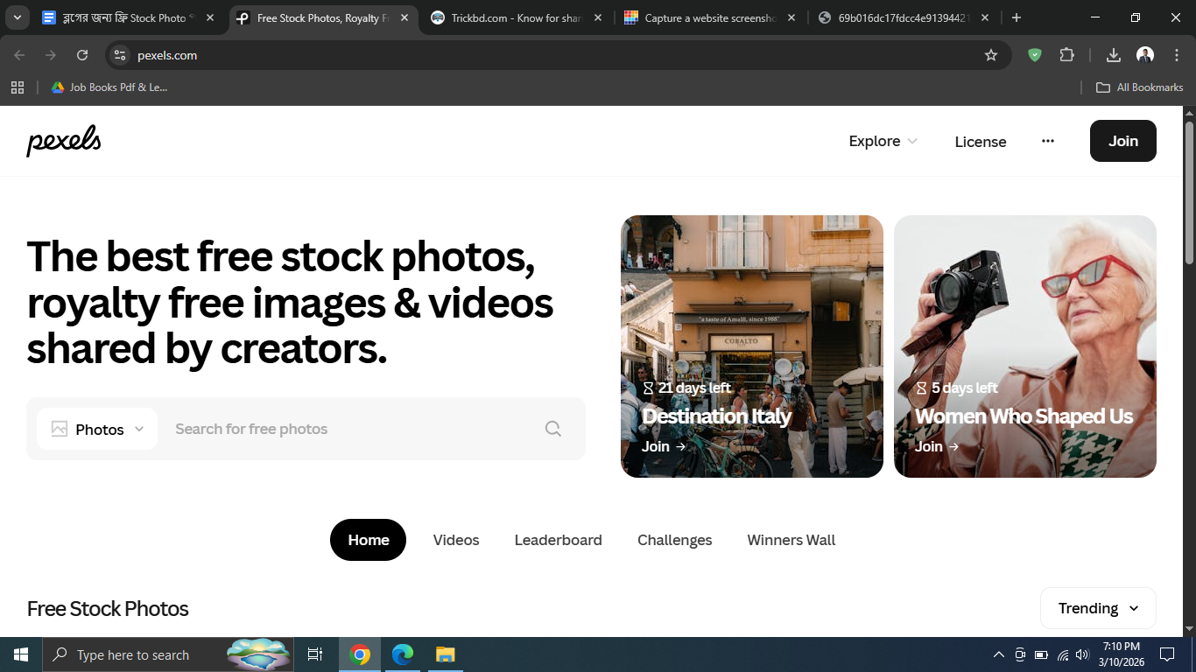Image resolution: width=1196 pixels, height=672 pixels.
Task: Click the search magnifier icon in the photo search box
Action: [553, 429]
